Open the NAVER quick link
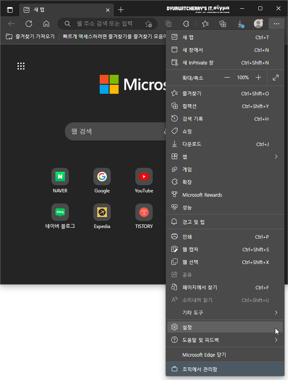The image size is (288, 380). click(60, 180)
